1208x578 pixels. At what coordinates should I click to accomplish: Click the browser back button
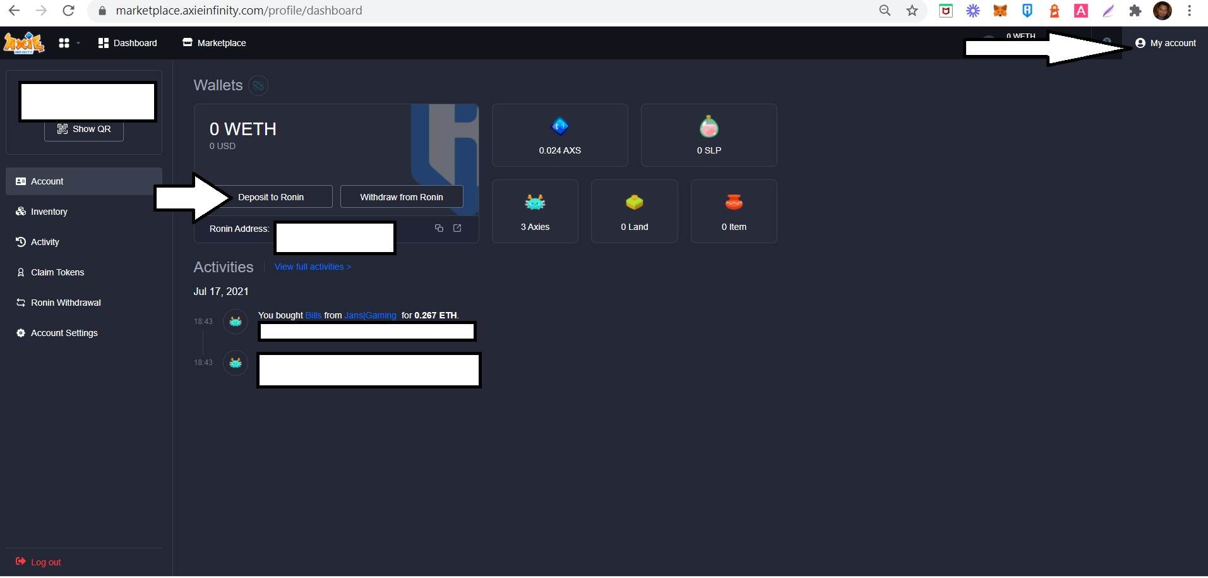[x=14, y=11]
